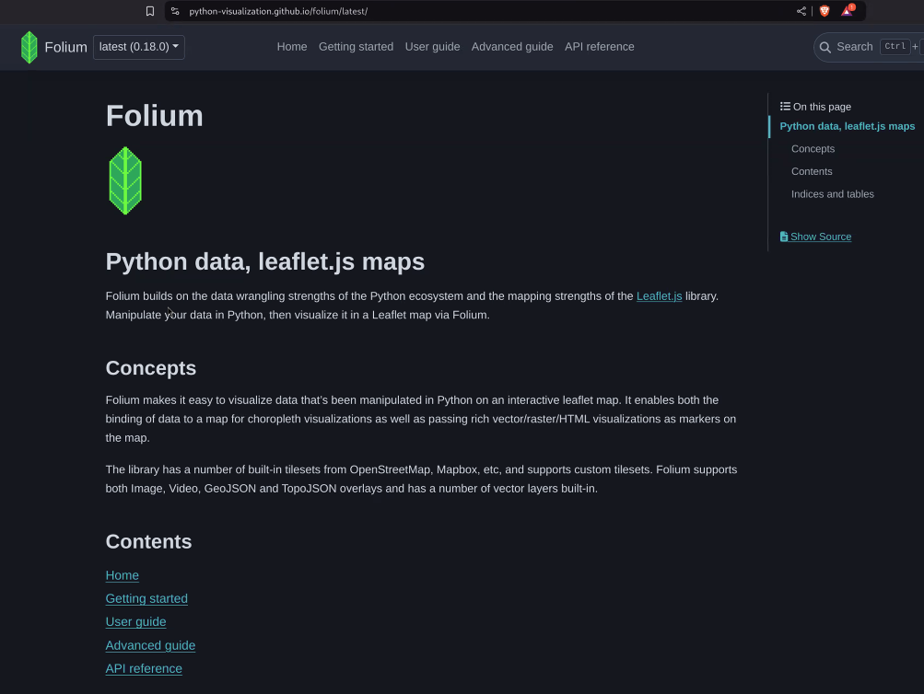Open Getting started in the top navigation
Viewport: 924px width, 694px height.
[356, 47]
